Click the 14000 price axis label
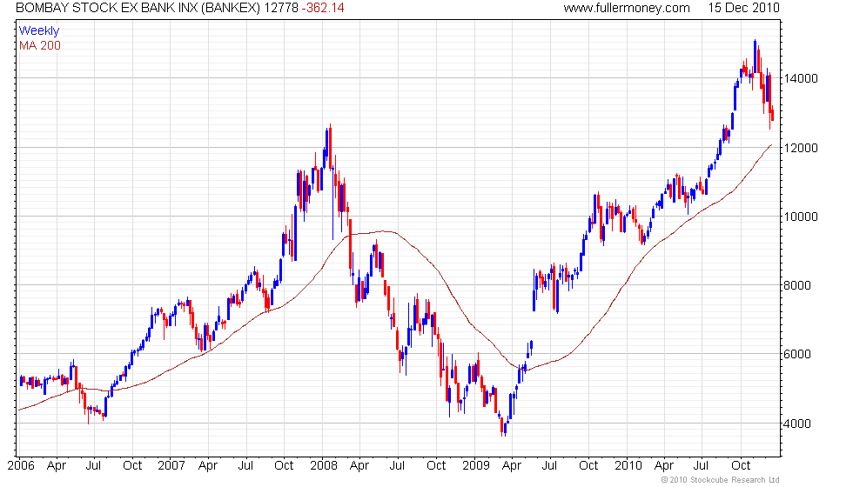The width and height of the screenshot is (853, 487). pos(801,78)
